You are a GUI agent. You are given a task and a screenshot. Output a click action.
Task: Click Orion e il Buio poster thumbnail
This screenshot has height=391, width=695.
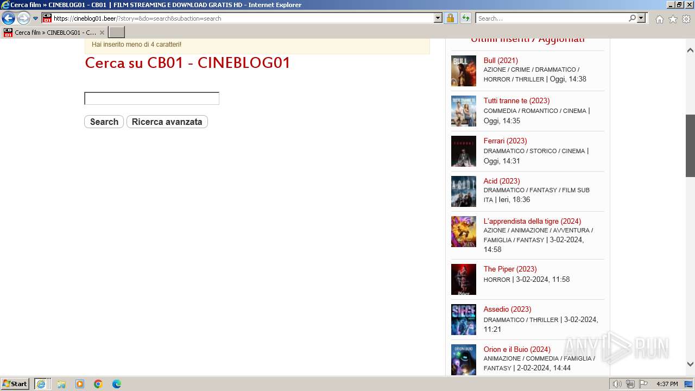464,360
